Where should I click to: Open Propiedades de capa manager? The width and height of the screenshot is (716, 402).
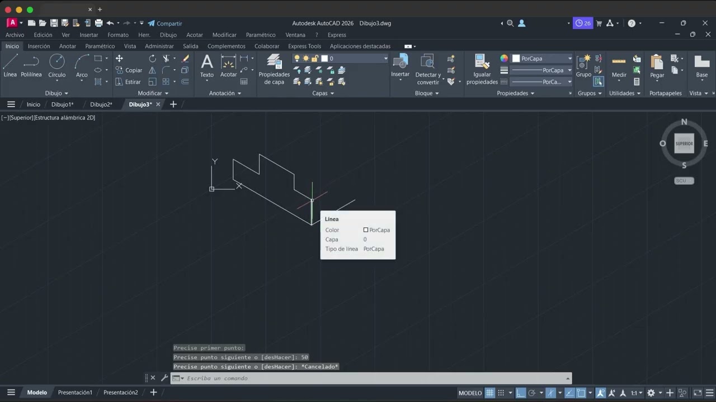coord(274,70)
